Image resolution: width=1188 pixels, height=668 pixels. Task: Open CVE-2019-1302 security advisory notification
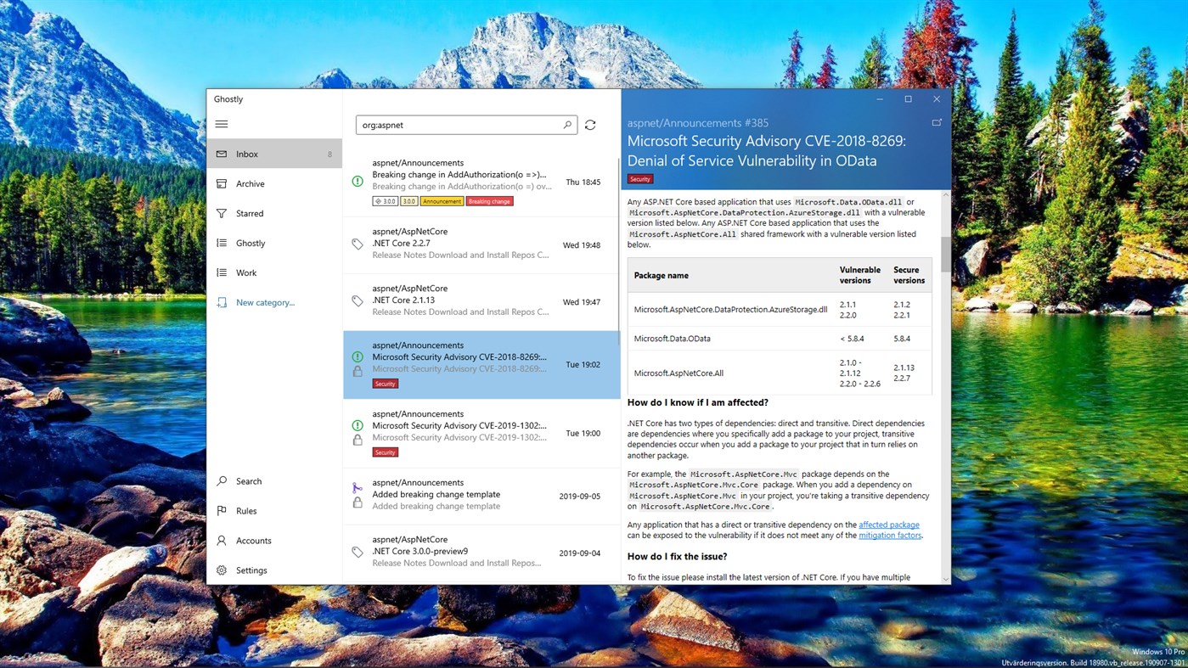[x=481, y=434]
